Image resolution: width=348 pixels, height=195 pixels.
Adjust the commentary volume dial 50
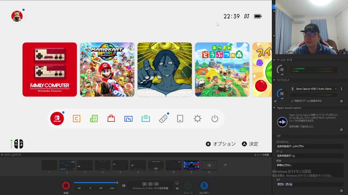tap(282, 94)
